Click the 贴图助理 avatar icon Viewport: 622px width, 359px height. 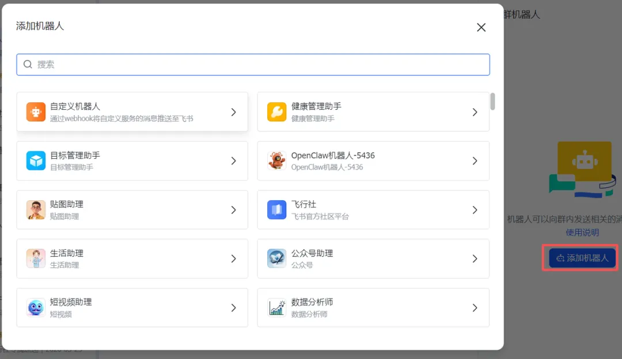[x=36, y=210]
